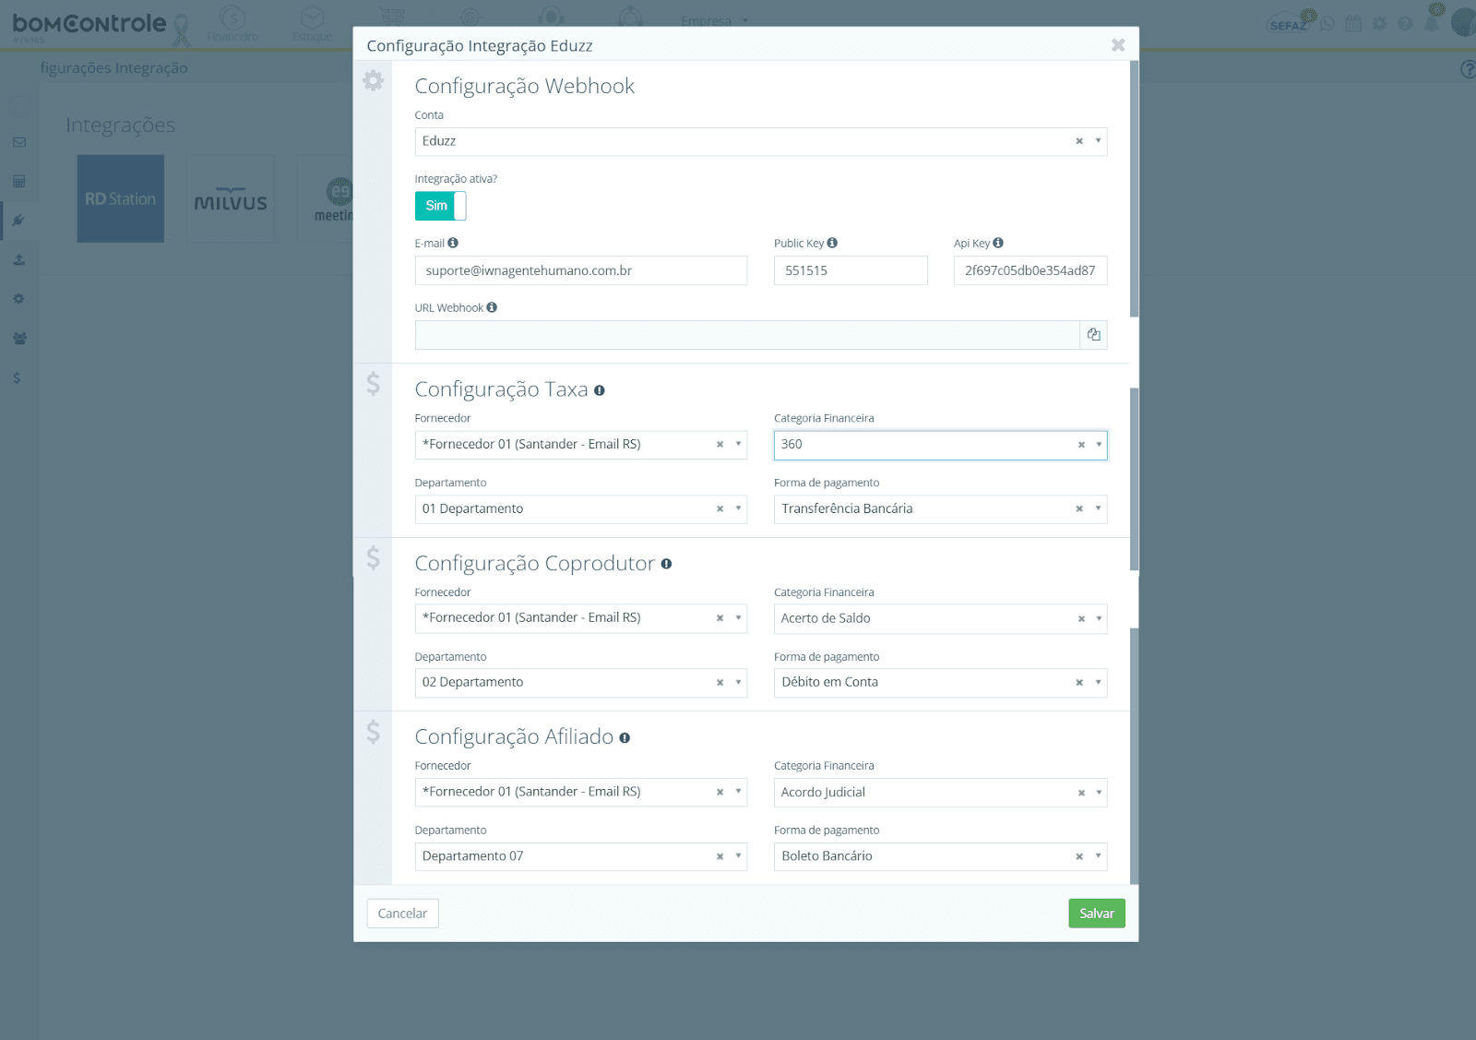Toggle the Integração ativa Sim switch
The height and width of the screenshot is (1040, 1476).
[x=440, y=206]
